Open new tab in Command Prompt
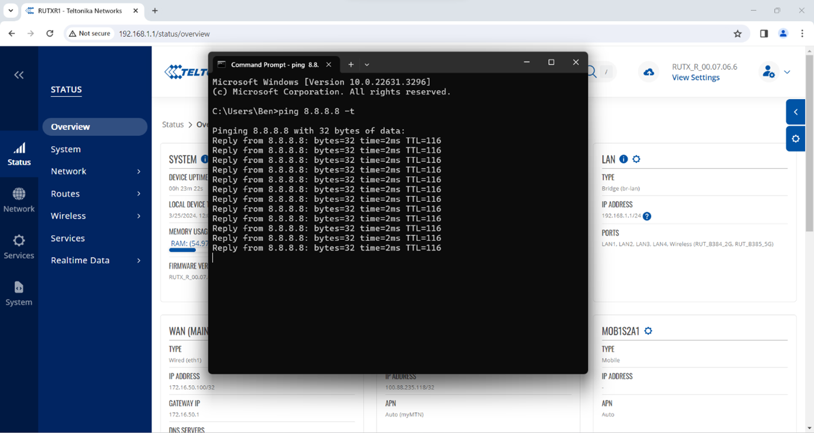Image resolution: width=814 pixels, height=433 pixels. (351, 64)
